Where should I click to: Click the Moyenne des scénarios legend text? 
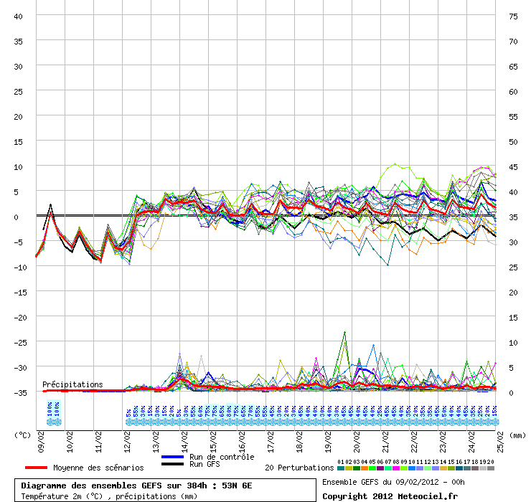point(98,468)
